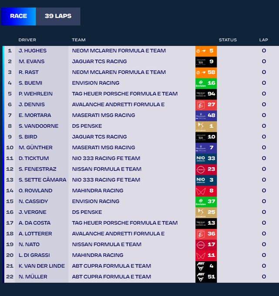The image size is (279, 296).
Task: Click team name in J. Hughes row
Action: click(x=119, y=50)
